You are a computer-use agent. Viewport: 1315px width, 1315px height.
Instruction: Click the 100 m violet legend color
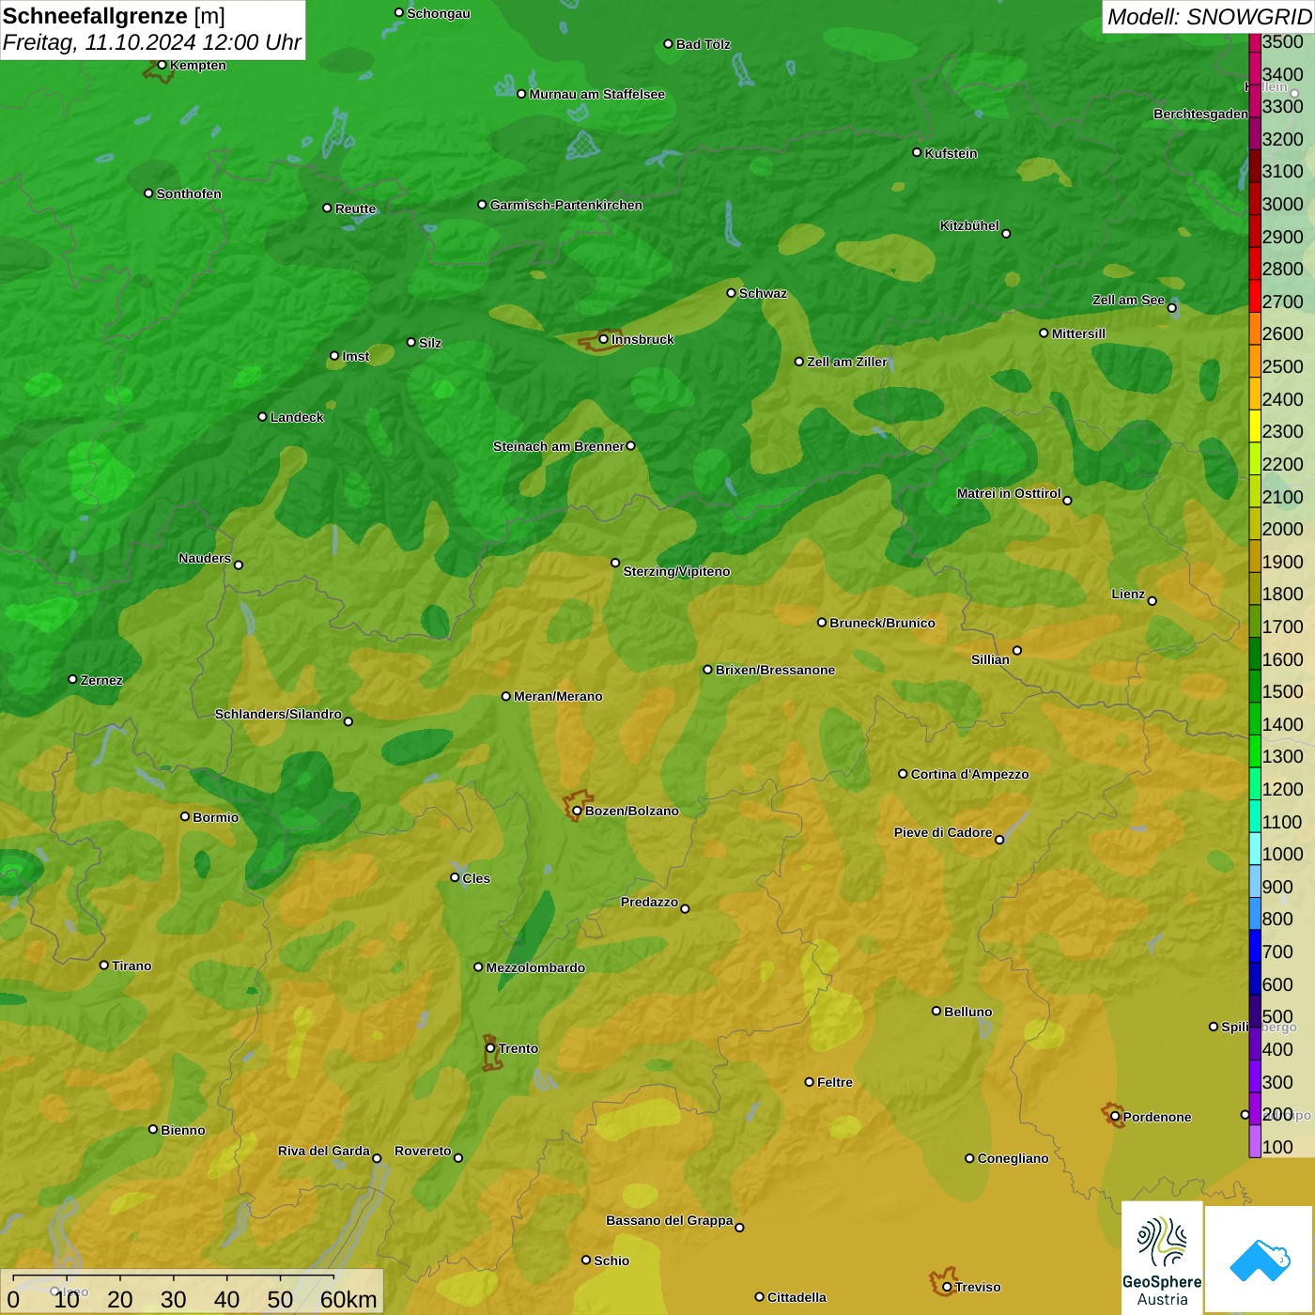(1255, 1141)
